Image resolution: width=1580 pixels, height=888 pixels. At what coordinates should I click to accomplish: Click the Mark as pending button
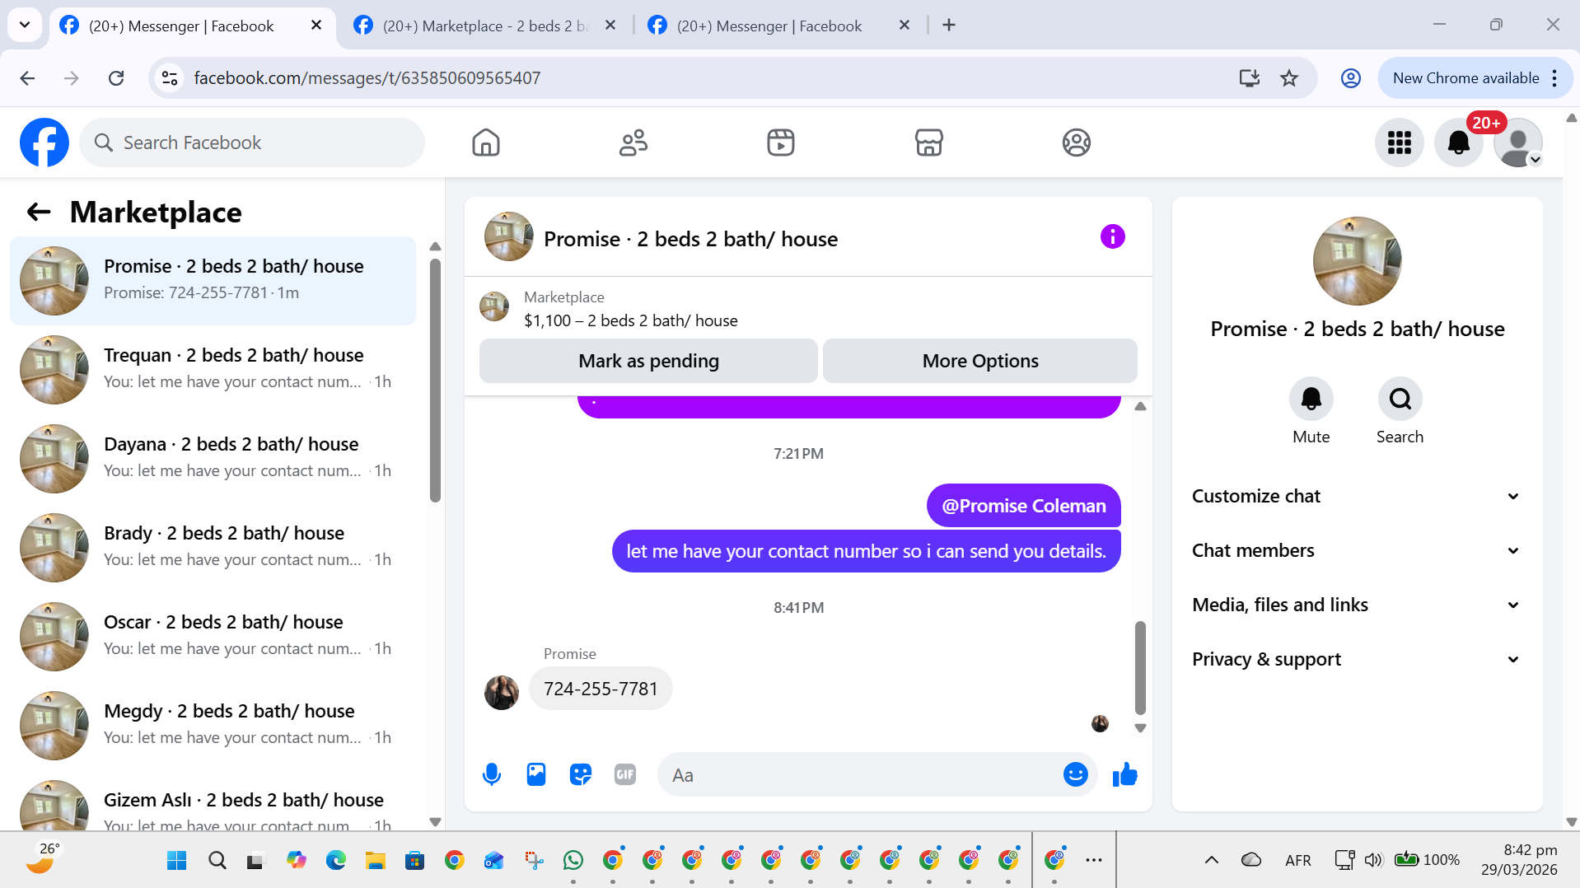tap(648, 361)
